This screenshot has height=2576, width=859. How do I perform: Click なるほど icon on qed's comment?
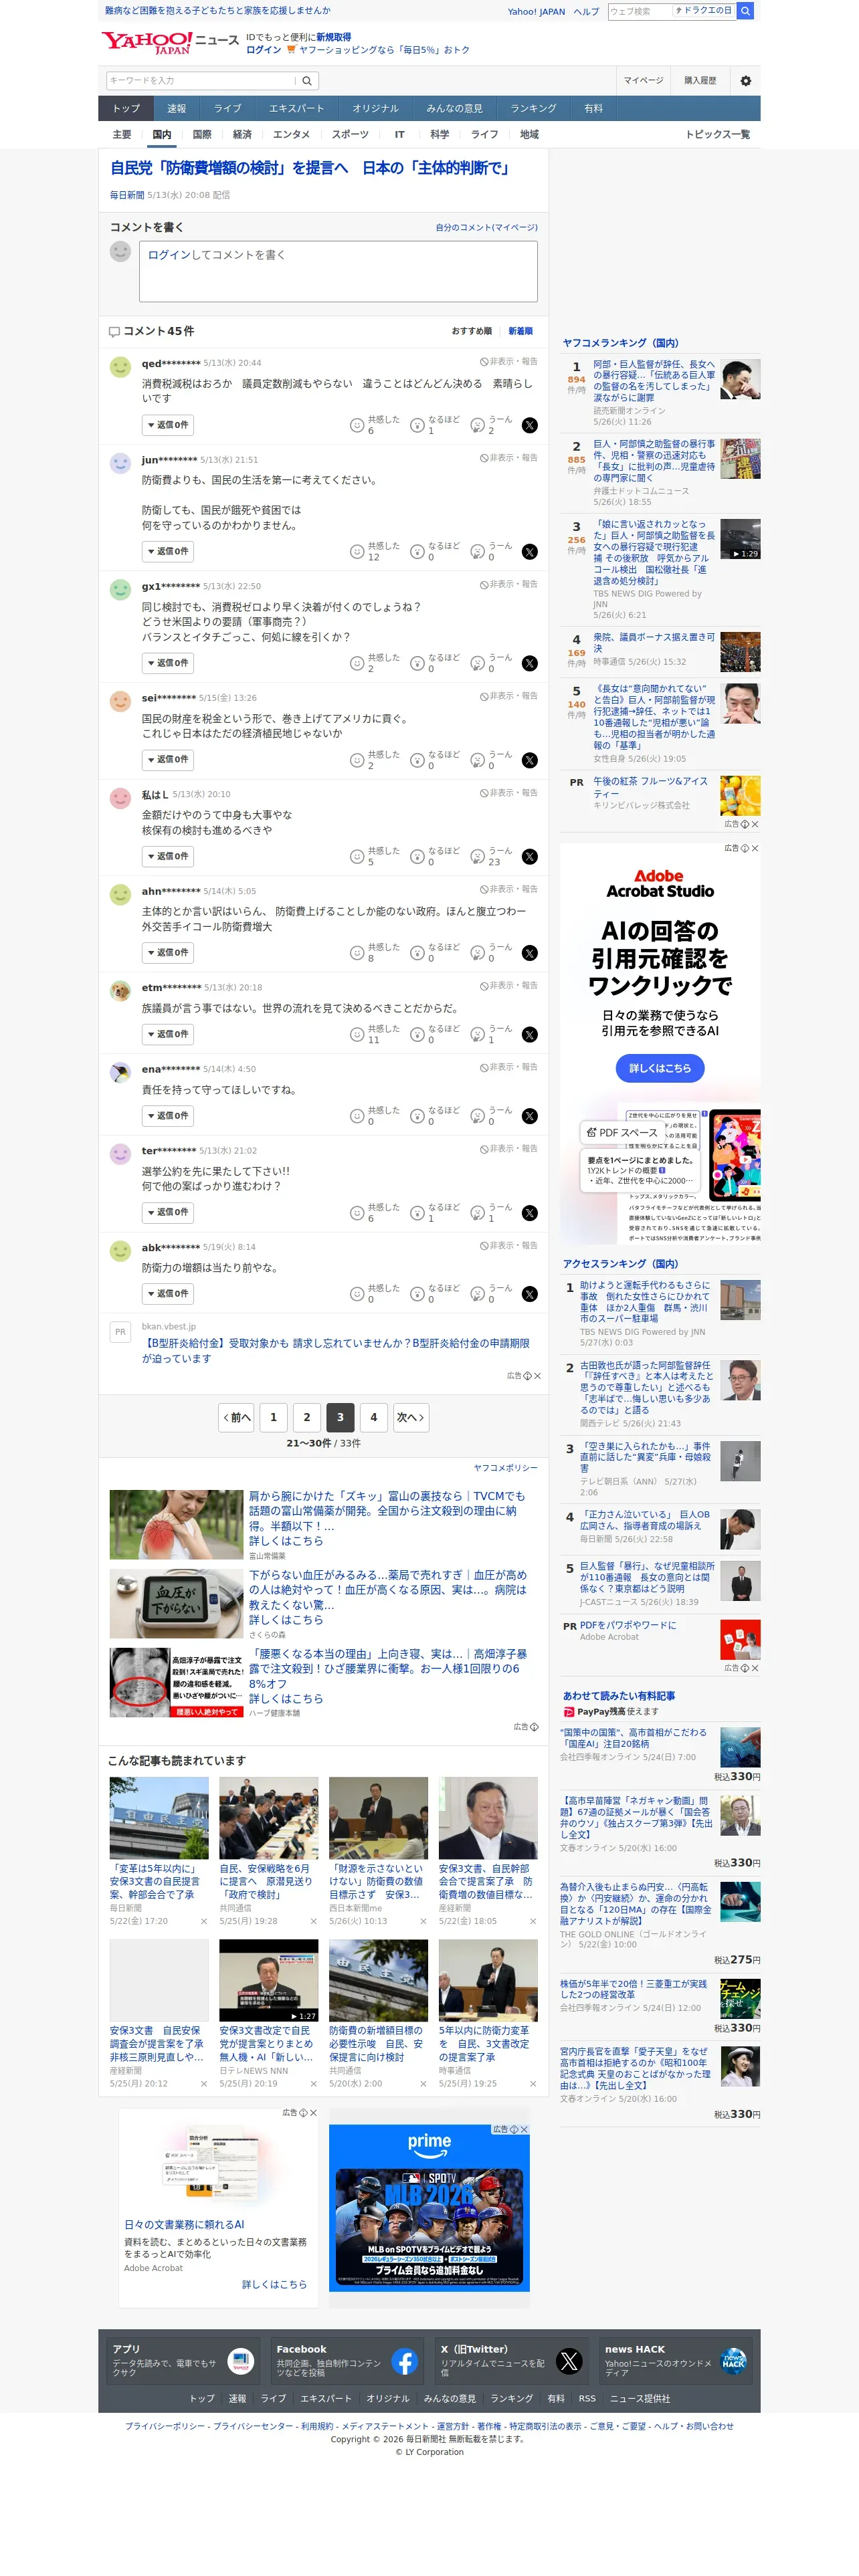[x=417, y=426]
